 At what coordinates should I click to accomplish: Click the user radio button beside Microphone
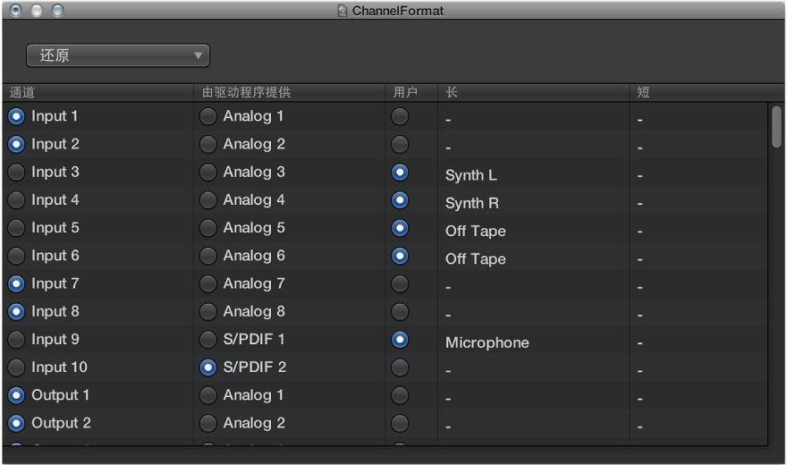(400, 340)
